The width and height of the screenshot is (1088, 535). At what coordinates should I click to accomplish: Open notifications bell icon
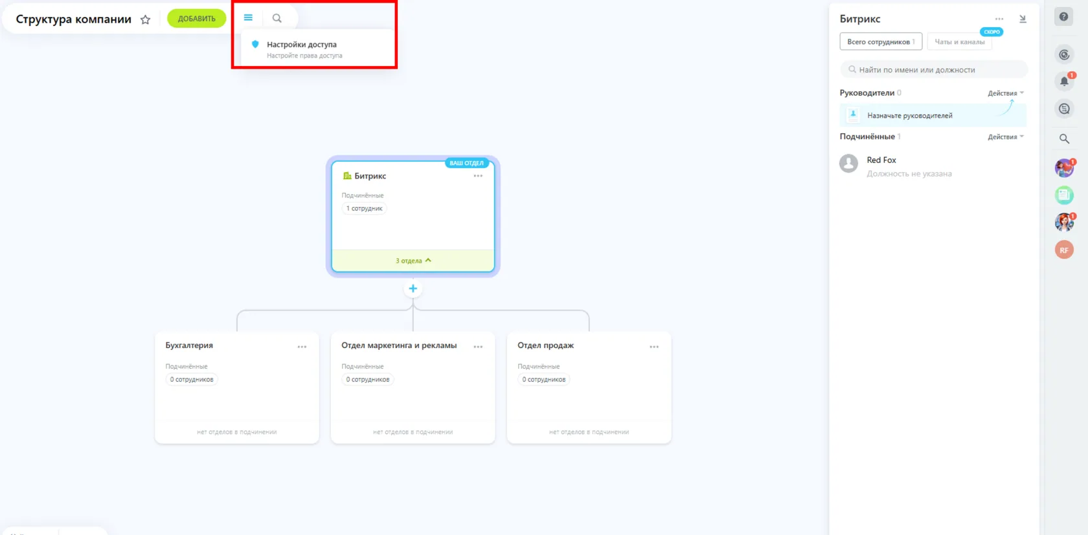[x=1064, y=82]
